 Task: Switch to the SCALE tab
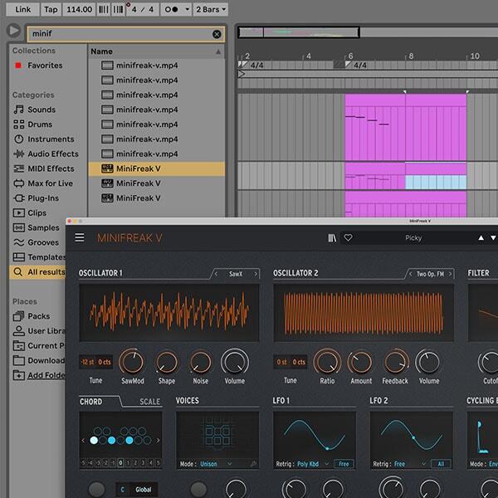pos(149,402)
